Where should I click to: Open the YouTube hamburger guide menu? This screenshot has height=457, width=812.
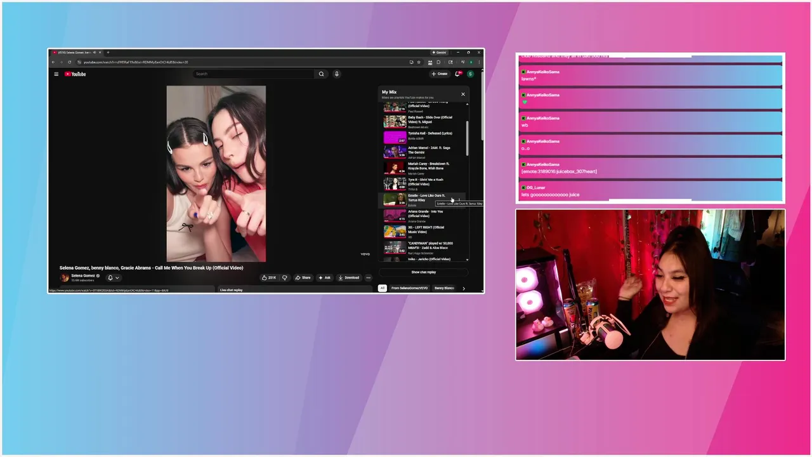[56, 74]
